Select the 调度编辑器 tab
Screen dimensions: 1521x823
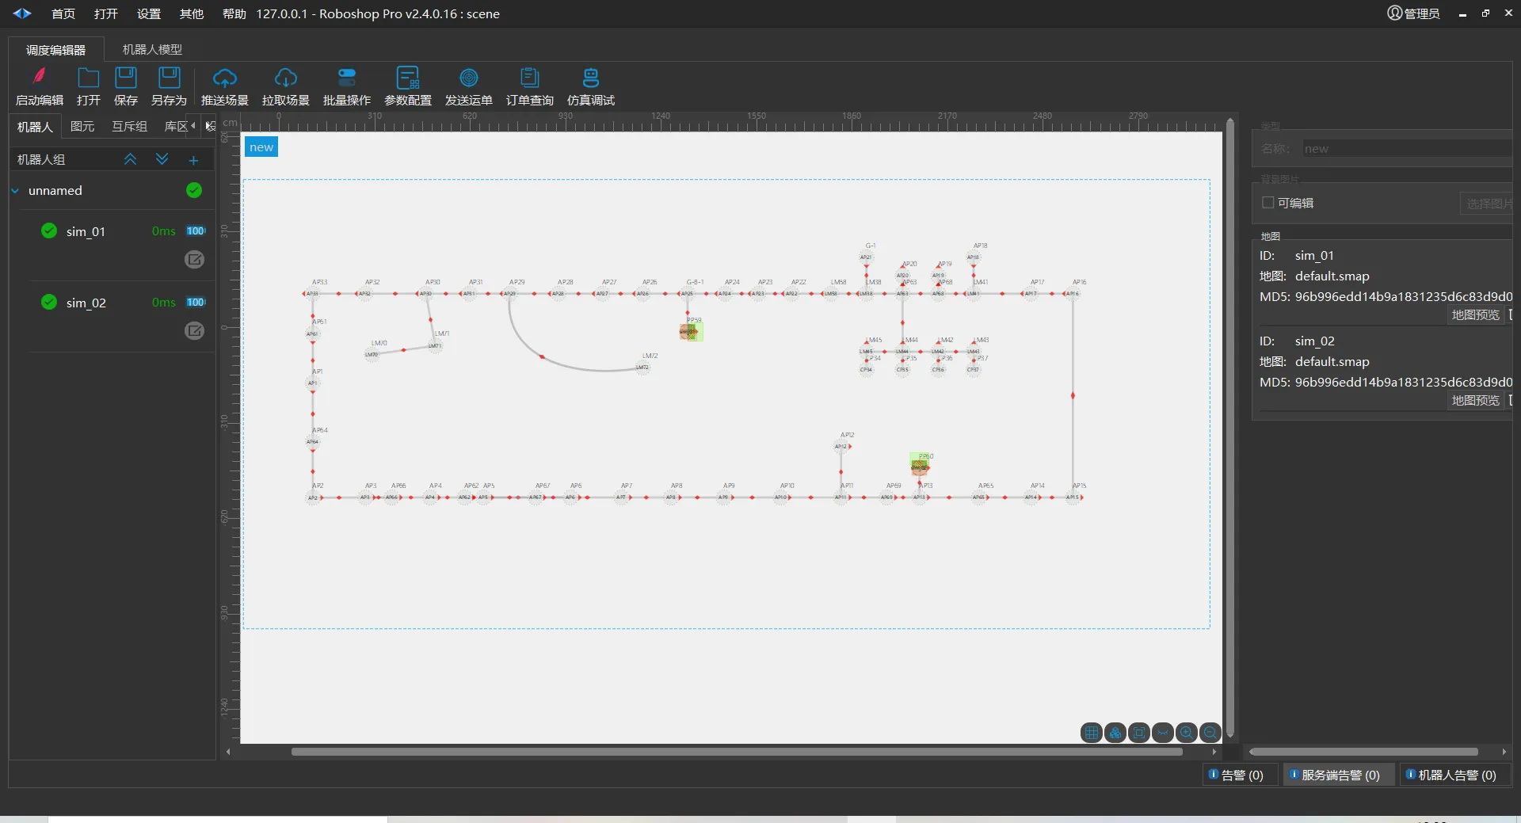55,49
